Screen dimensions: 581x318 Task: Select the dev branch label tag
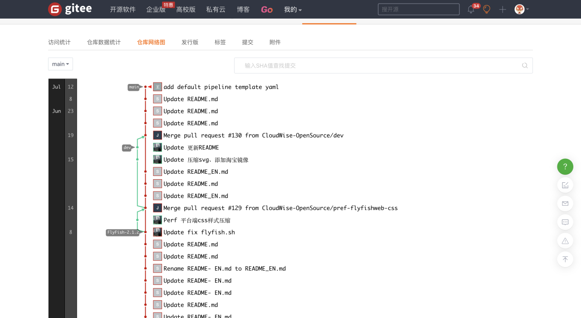click(127, 147)
